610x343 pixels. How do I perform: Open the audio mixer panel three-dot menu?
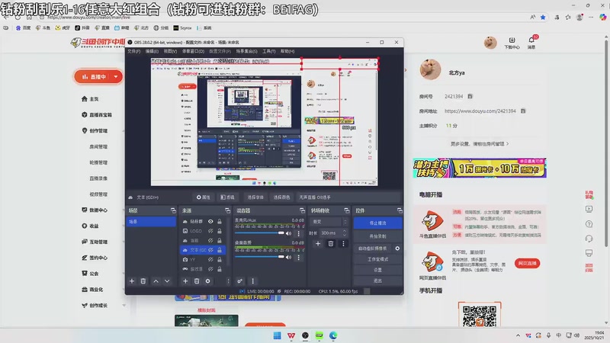pos(253,280)
